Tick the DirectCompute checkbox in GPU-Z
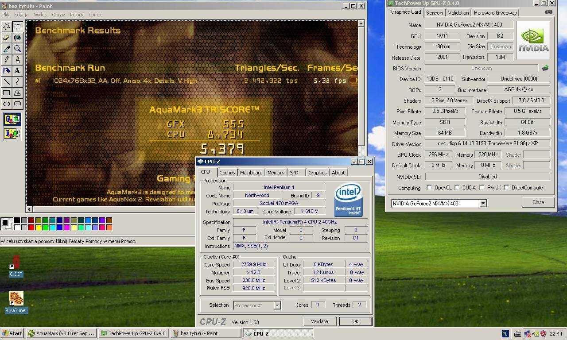This screenshot has height=340, width=567. 506,188
